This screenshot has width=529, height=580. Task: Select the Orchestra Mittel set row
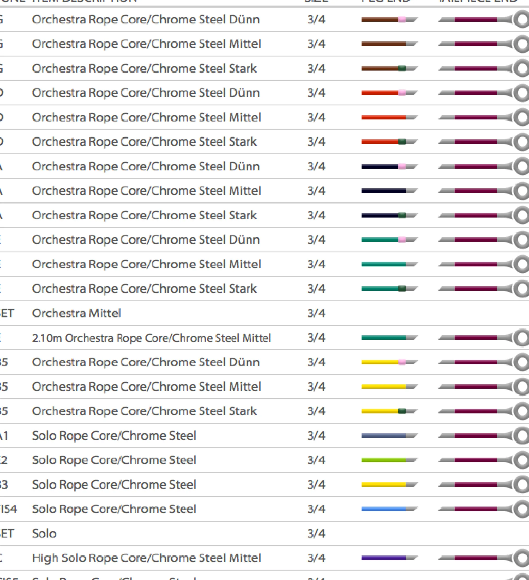point(76,313)
